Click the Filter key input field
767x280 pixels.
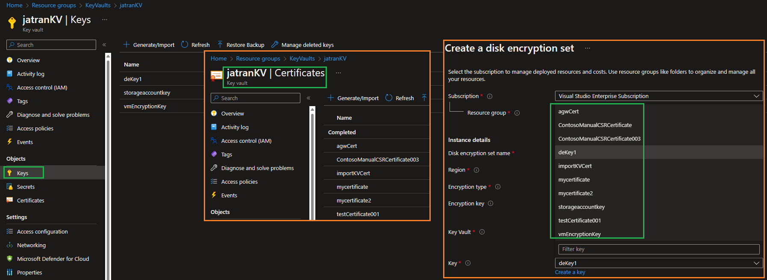click(x=658, y=249)
